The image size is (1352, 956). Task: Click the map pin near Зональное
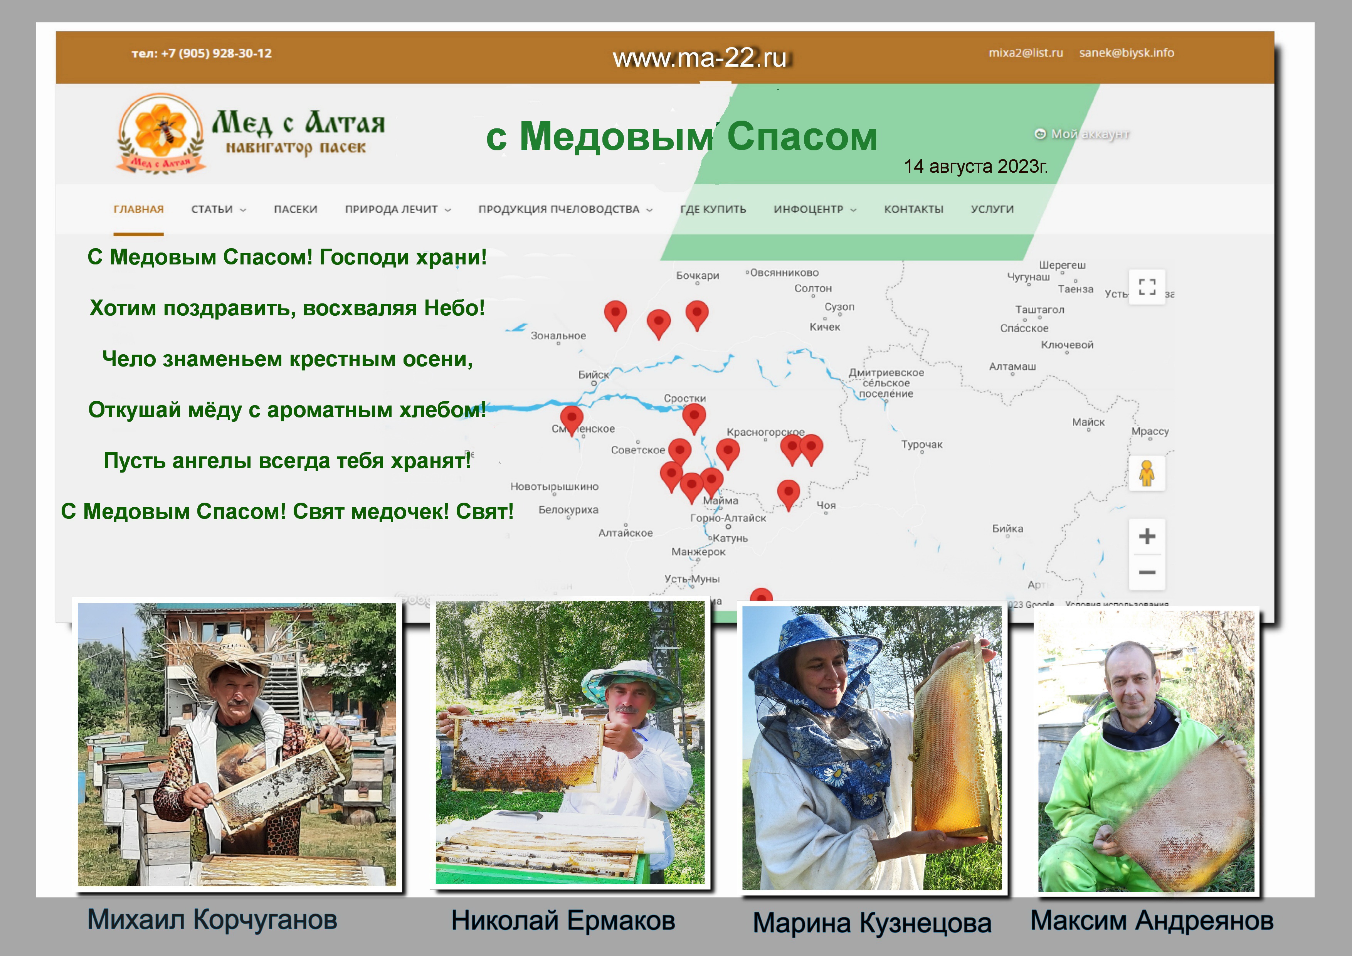point(615,316)
